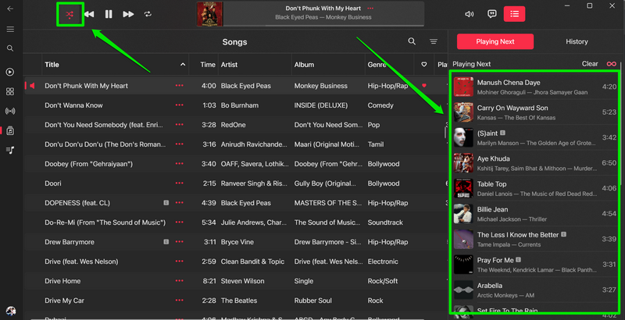Click the (S)aint album thumbnail
The image size is (625, 320).
click(463, 137)
